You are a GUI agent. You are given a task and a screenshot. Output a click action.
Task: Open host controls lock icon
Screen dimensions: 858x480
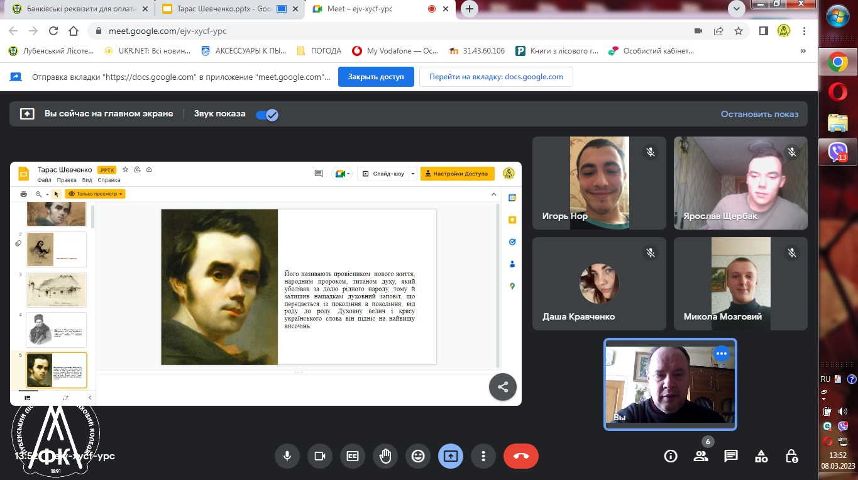tap(791, 456)
